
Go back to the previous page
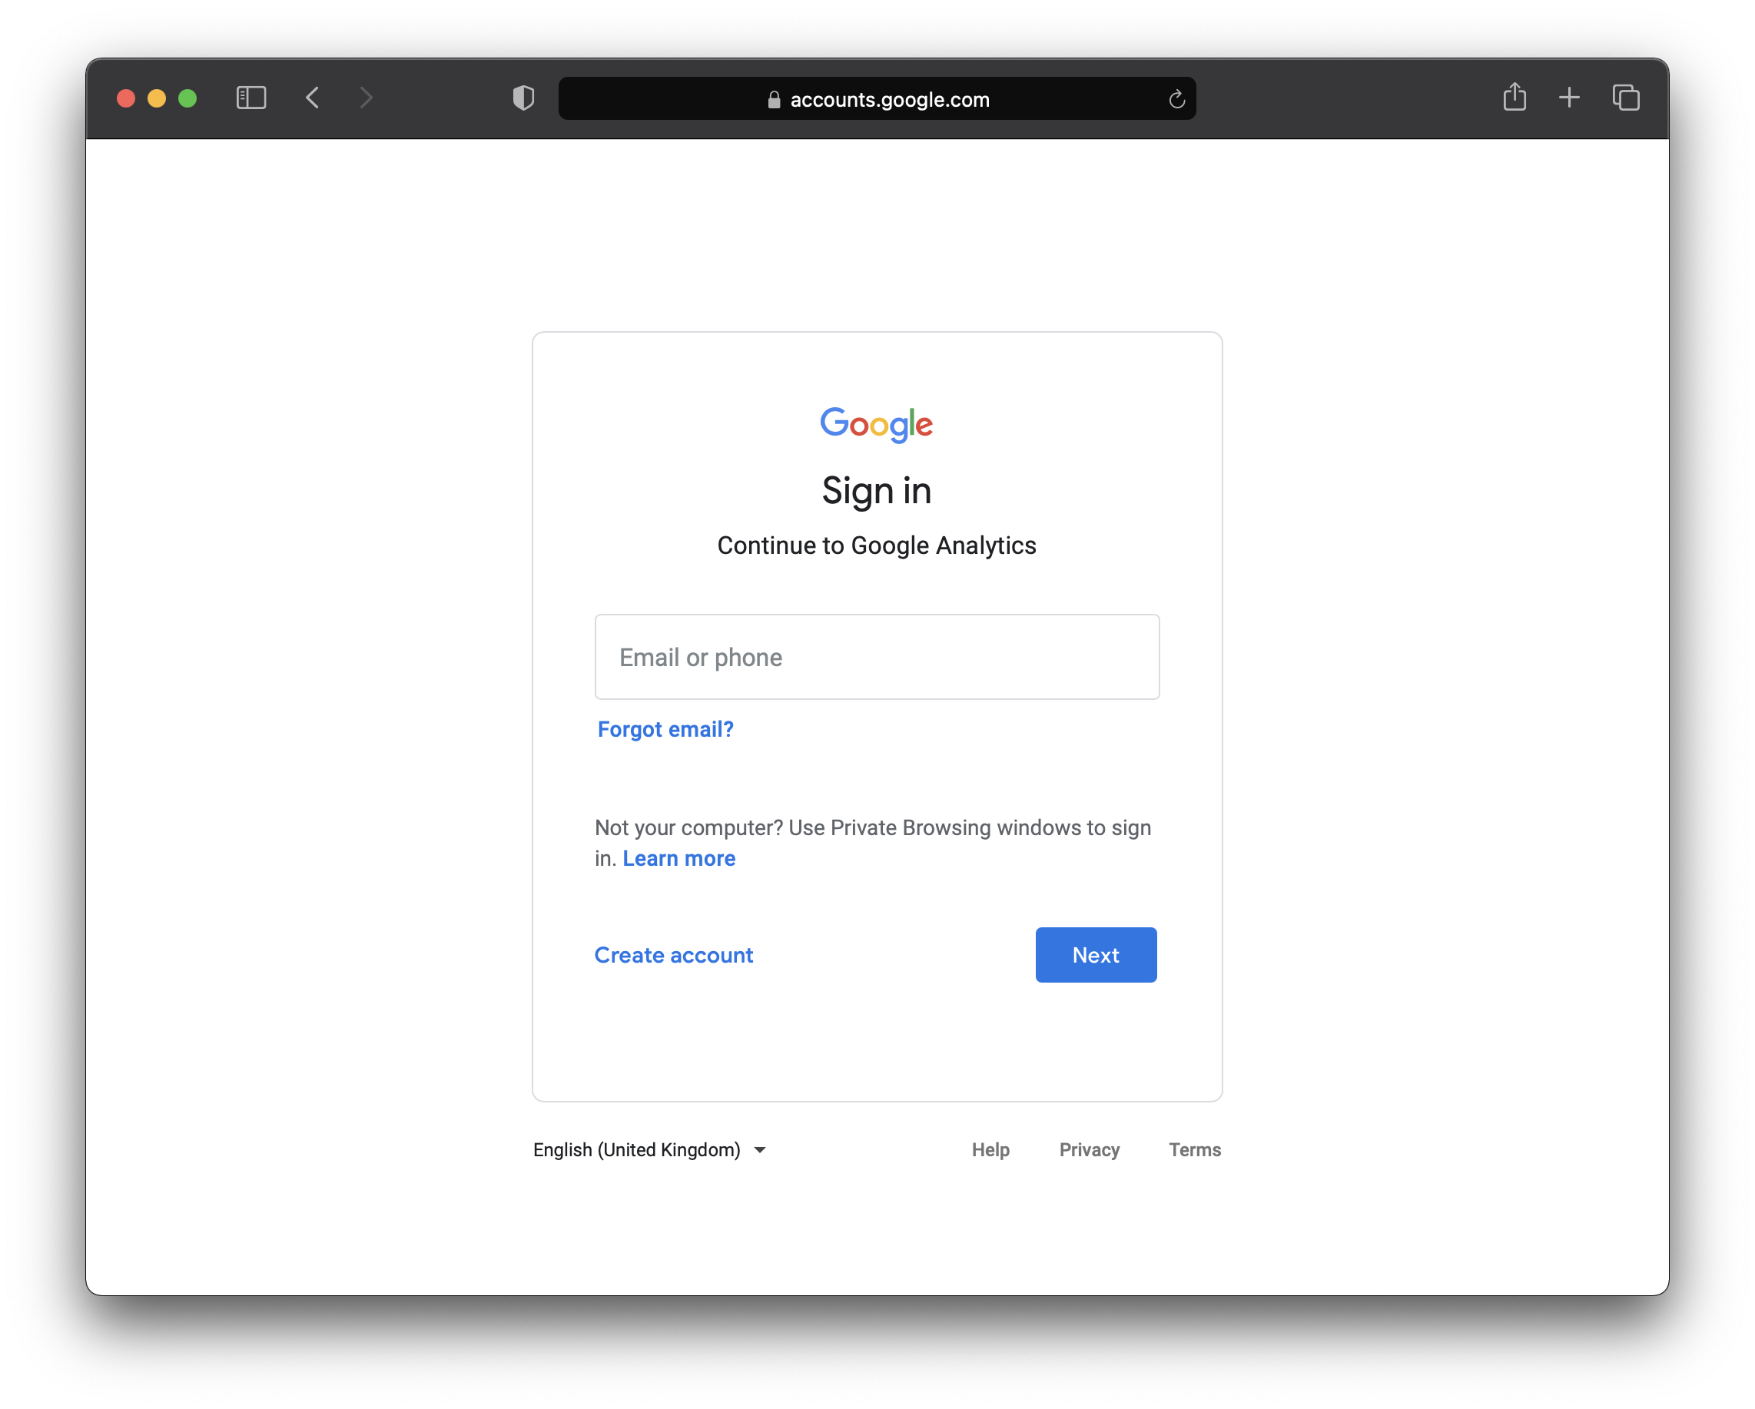coord(313,98)
